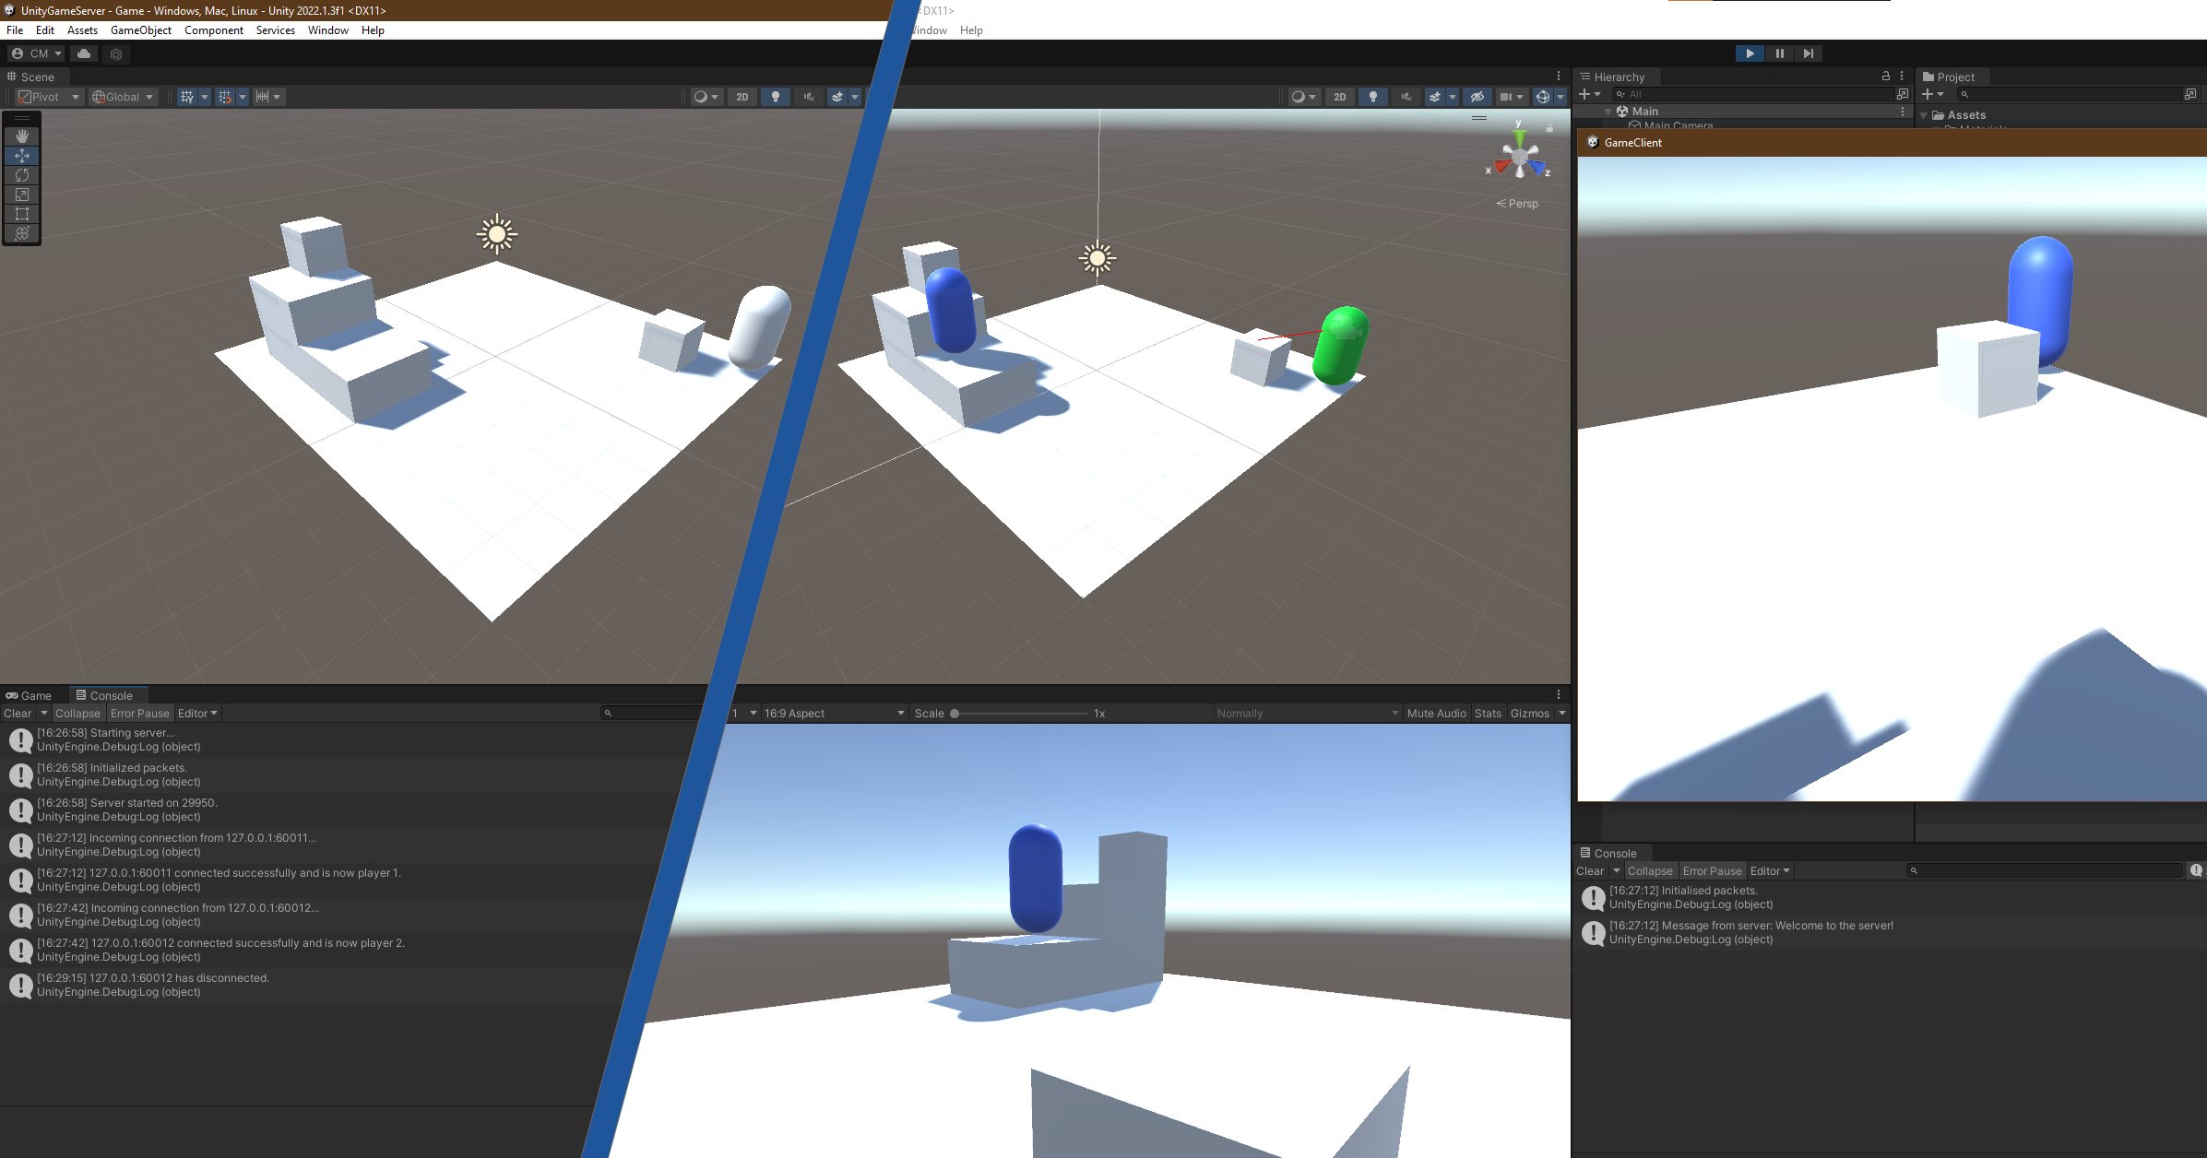This screenshot has height=1158, width=2207.
Task: Toggle hidden objects visibility eye icon
Action: tap(1477, 96)
